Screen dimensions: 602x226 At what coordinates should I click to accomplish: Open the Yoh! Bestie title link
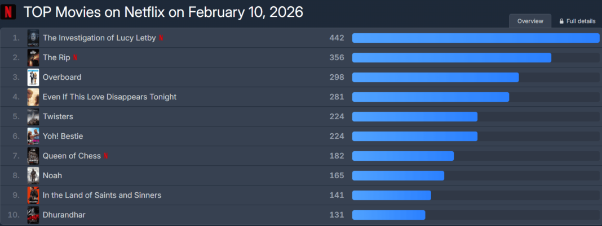(x=63, y=136)
